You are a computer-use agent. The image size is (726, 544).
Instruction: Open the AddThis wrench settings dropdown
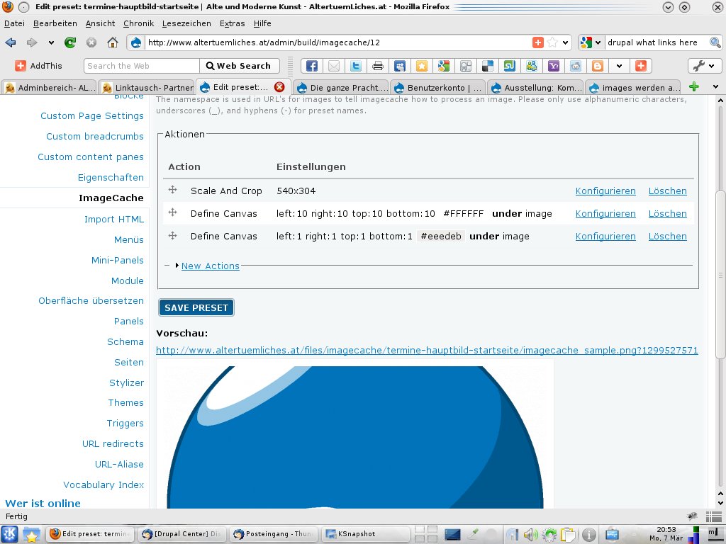pos(704,66)
